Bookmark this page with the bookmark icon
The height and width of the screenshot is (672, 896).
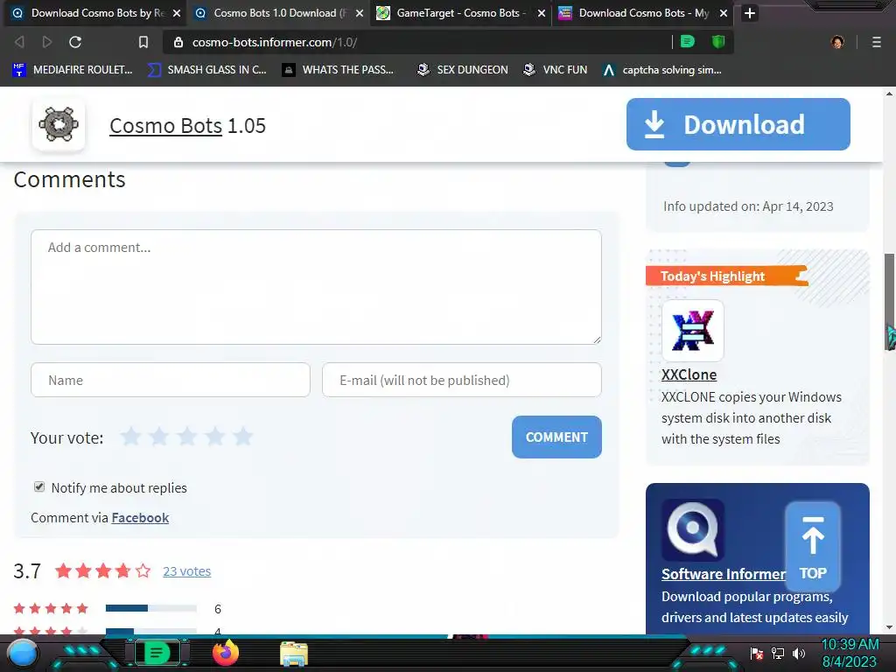click(143, 42)
